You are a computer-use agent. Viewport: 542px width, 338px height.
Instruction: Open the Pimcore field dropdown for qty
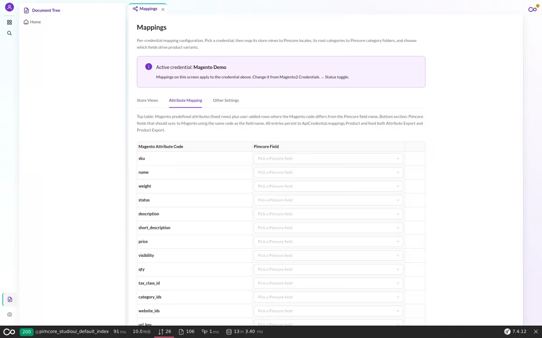coord(328,269)
